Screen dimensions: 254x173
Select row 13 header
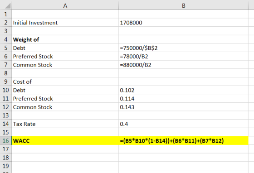pyautogui.click(x=6, y=115)
